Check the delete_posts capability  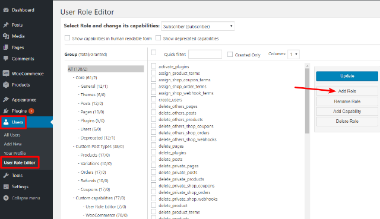point(153,158)
